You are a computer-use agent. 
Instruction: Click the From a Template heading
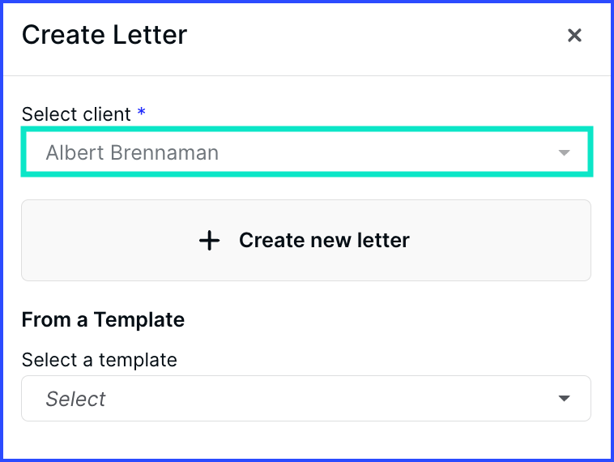point(103,319)
